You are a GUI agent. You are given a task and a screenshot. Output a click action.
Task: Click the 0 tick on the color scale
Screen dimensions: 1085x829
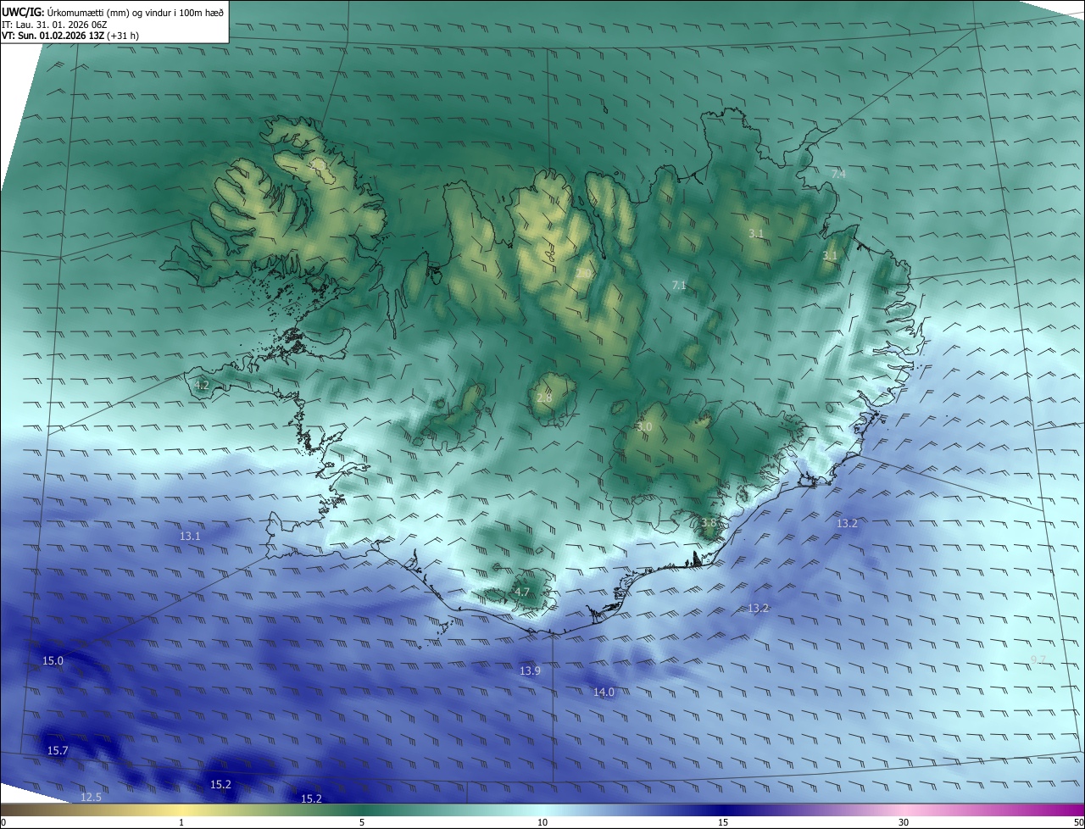3,822
